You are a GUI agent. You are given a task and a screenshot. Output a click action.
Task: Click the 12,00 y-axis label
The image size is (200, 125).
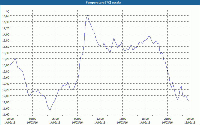click(x=6, y=96)
